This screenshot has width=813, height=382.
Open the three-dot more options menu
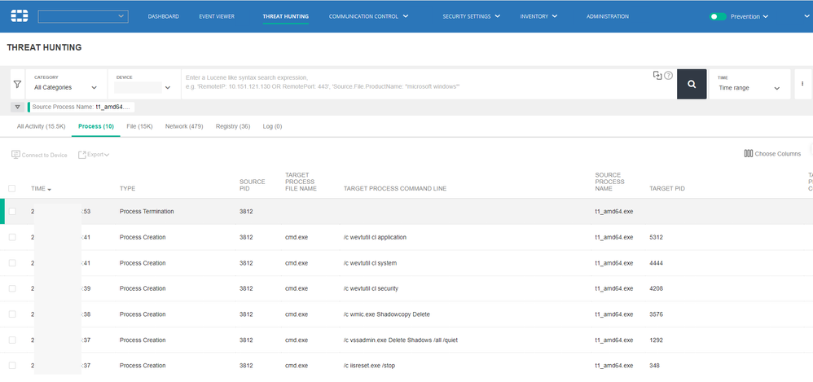803,84
